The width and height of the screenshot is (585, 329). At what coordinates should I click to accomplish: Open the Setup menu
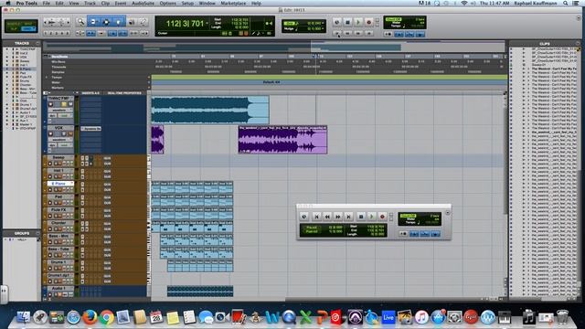[187, 3]
